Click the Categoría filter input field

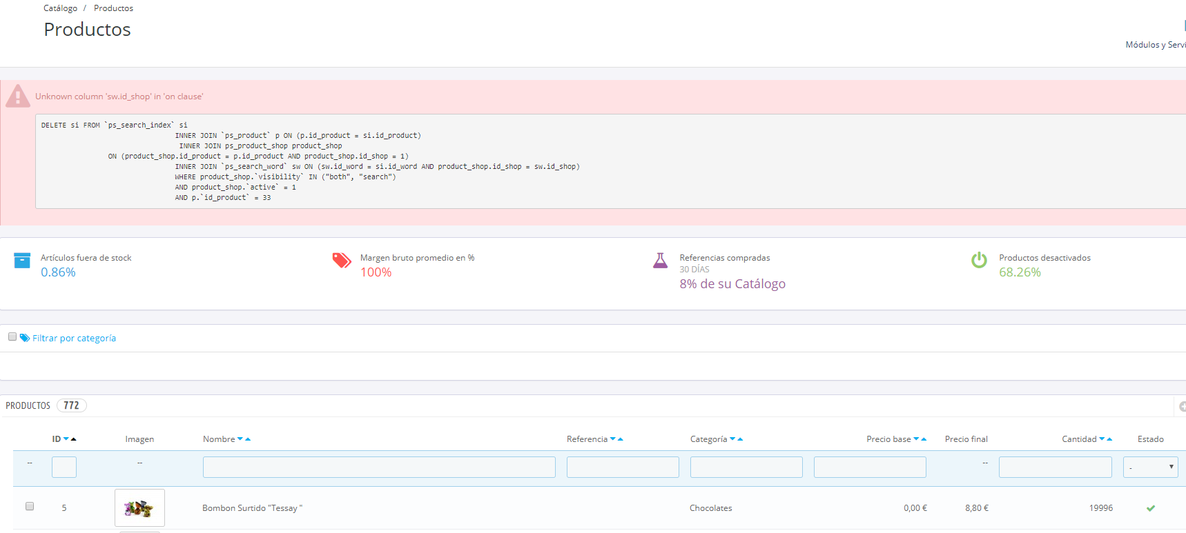(x=746, y=467)
